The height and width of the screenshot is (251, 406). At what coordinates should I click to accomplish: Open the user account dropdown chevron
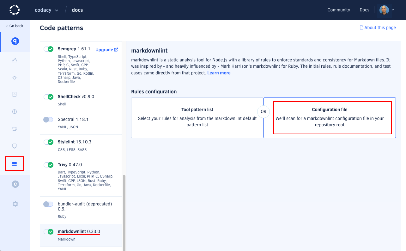pos(393,10)
